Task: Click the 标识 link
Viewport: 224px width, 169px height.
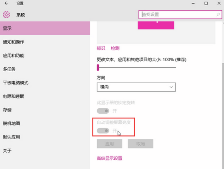Action: (101, 48)
